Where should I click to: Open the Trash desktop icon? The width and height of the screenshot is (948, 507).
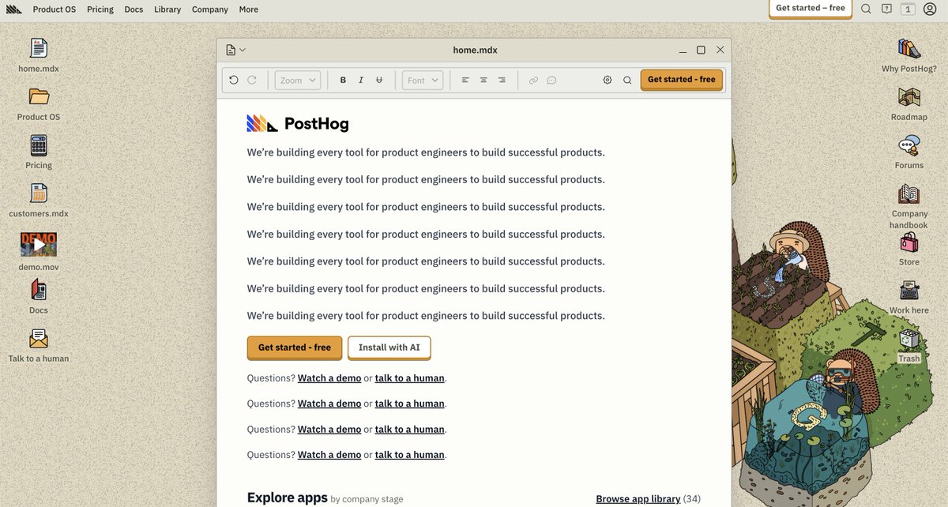pyautogui.click(x=909, y=340)
